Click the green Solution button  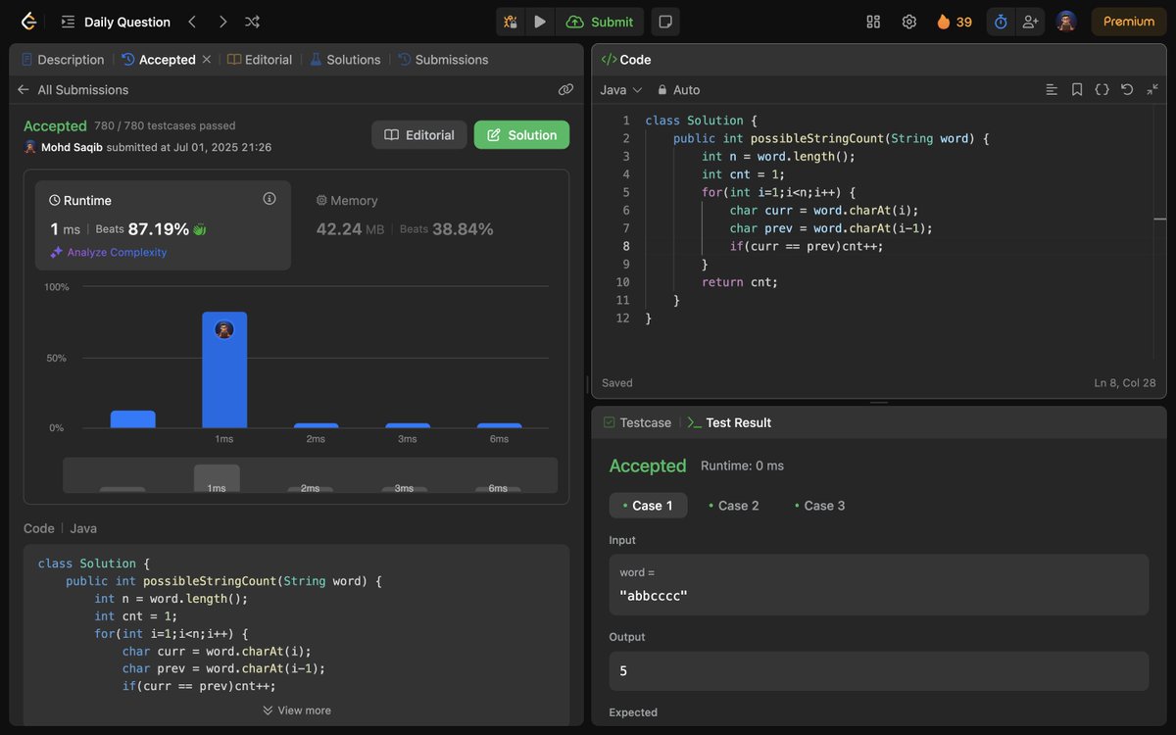click(521, 135)
